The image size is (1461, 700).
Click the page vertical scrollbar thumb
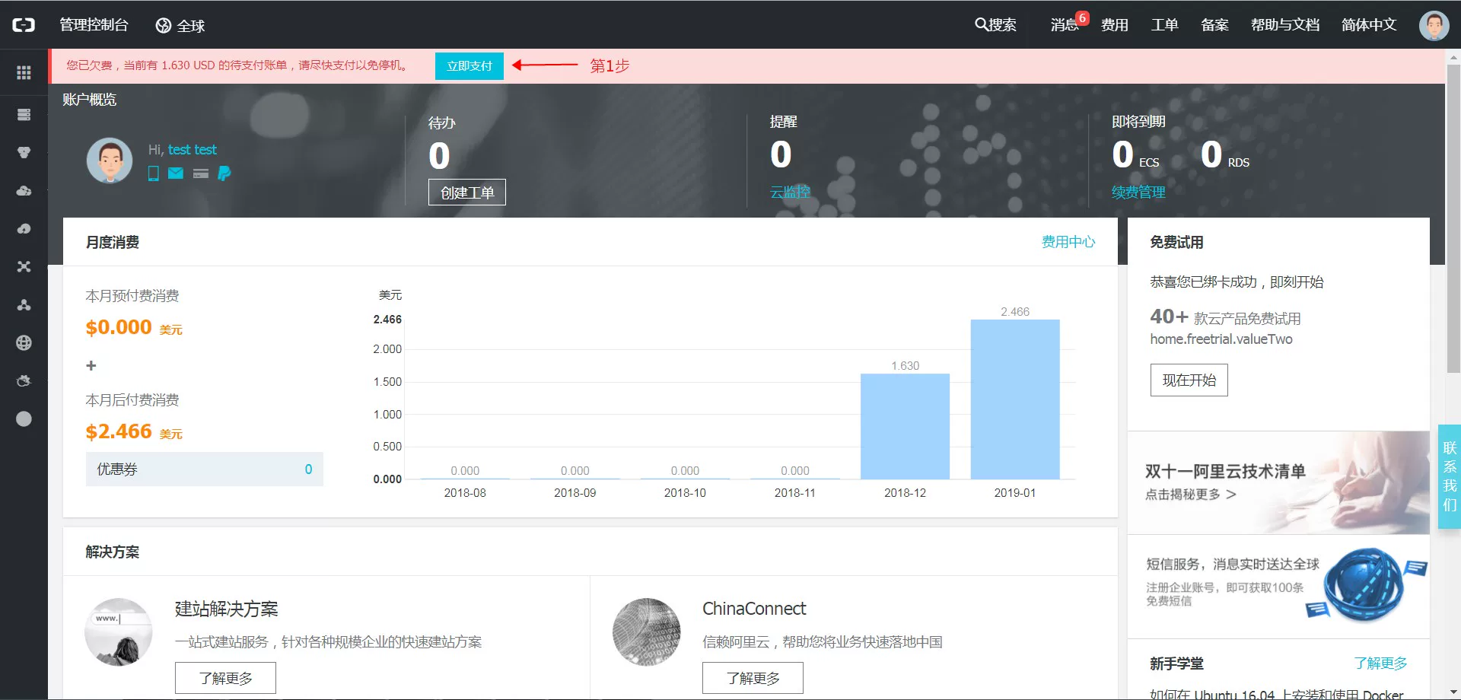[x=1453, y=218]
